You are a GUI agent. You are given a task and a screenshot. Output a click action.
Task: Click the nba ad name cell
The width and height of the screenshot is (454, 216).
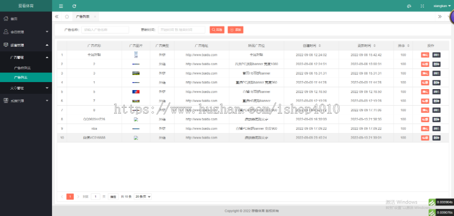pyautogui.click(x=94, y=129)
